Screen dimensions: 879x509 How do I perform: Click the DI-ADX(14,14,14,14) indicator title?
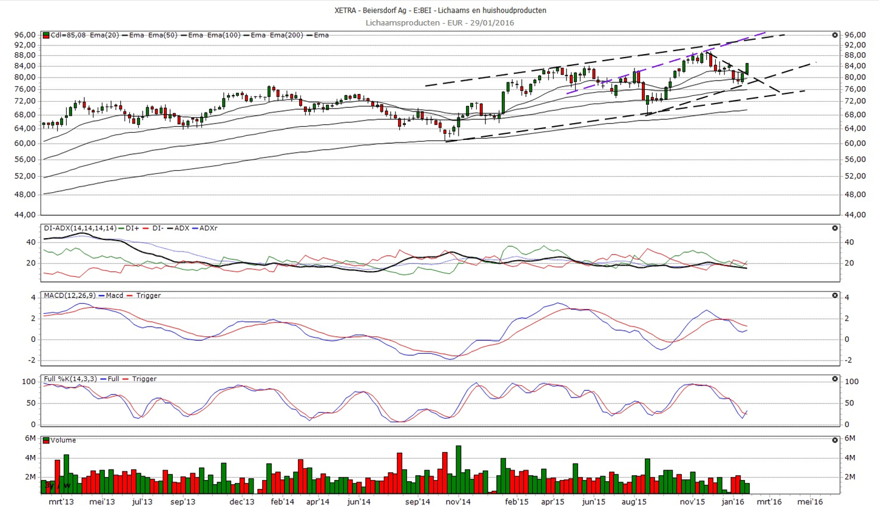79,228
